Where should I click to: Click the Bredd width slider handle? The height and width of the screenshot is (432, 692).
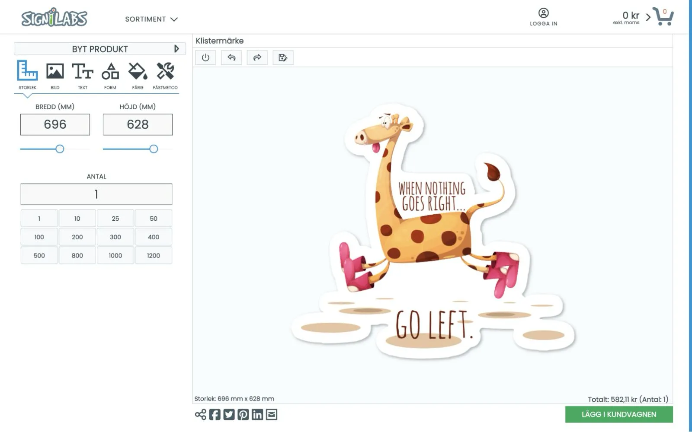click(60, 149)
